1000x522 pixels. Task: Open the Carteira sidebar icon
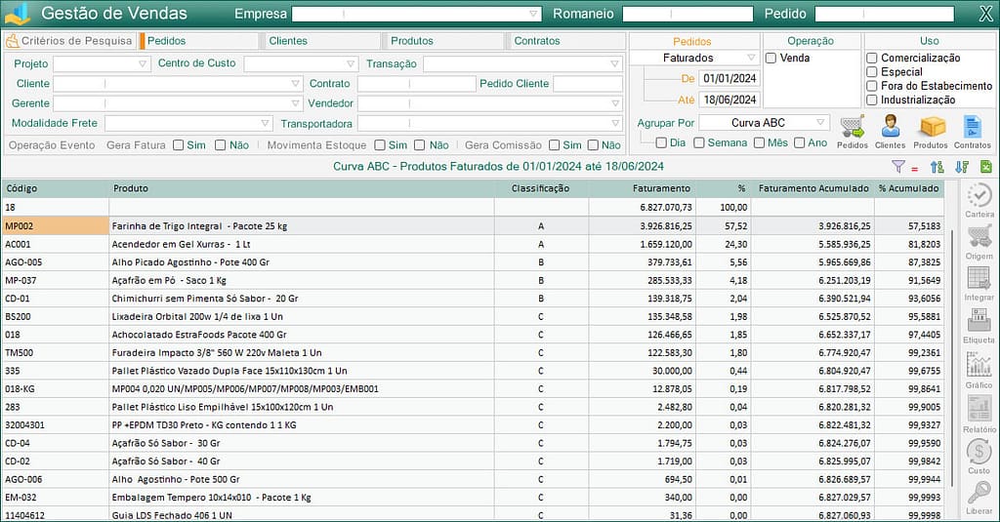[979, 196]
